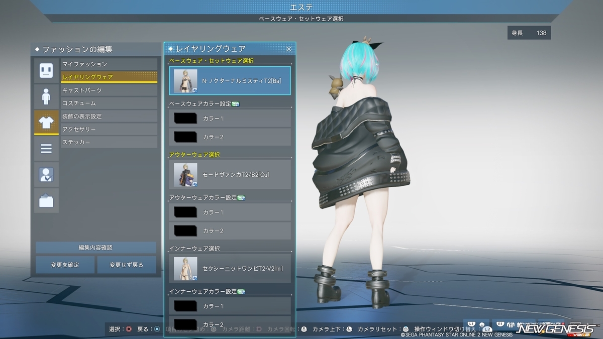
Task: Open ステッカー menu entry
Action: coord(109,143)
